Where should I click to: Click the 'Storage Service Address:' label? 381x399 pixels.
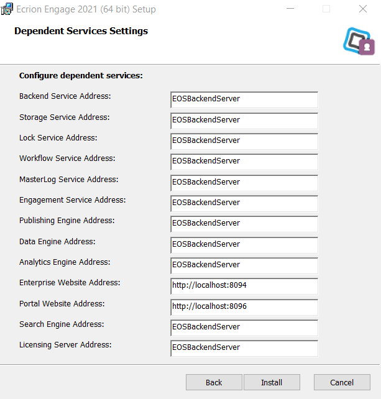[x=65, y=117]
